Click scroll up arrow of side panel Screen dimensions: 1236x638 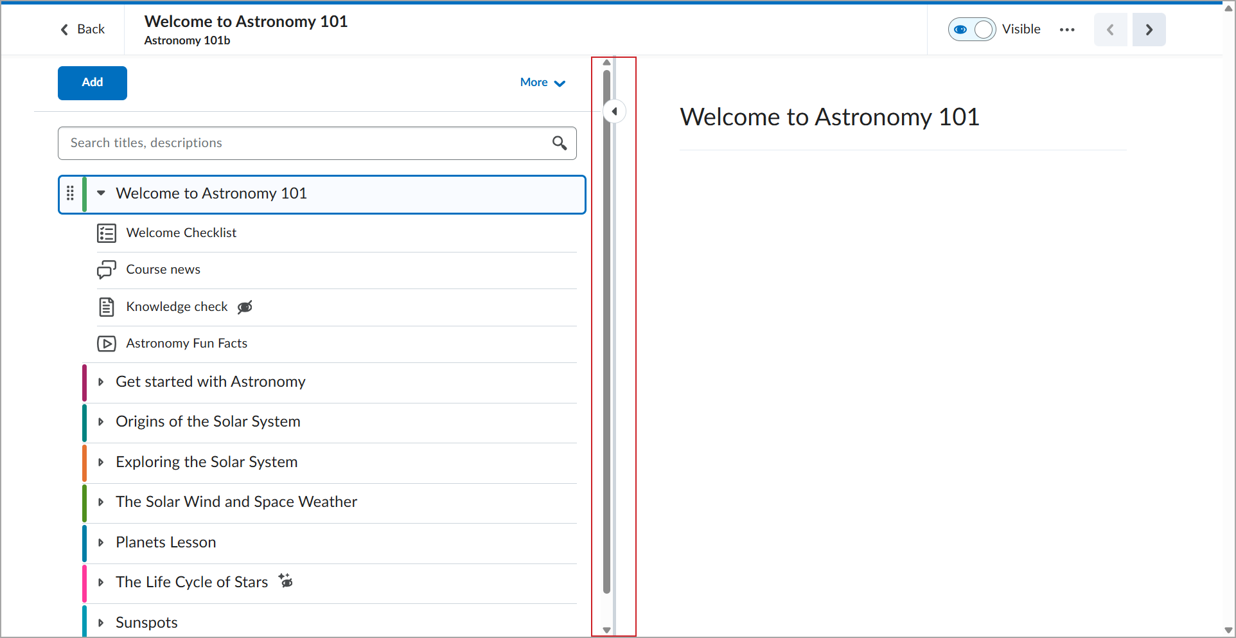coord(606,62)
